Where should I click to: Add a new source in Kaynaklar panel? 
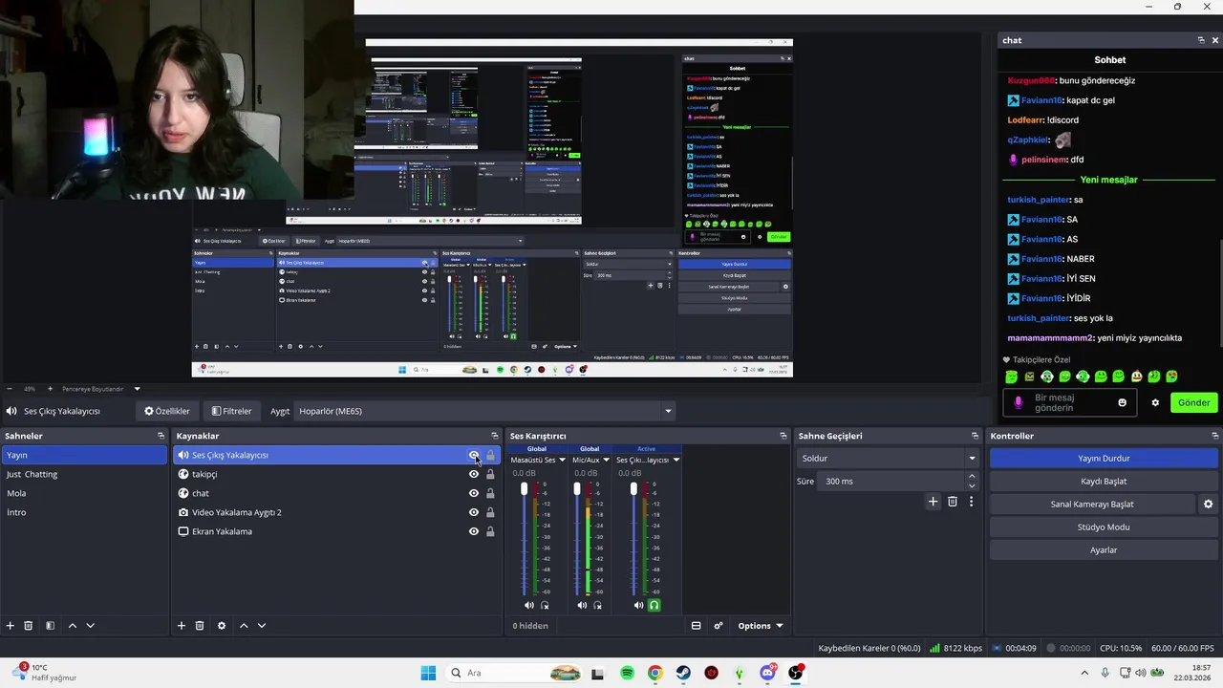182,626
